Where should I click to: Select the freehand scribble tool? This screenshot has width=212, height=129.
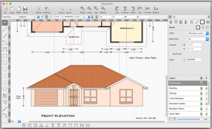click(x=5, y=102)
